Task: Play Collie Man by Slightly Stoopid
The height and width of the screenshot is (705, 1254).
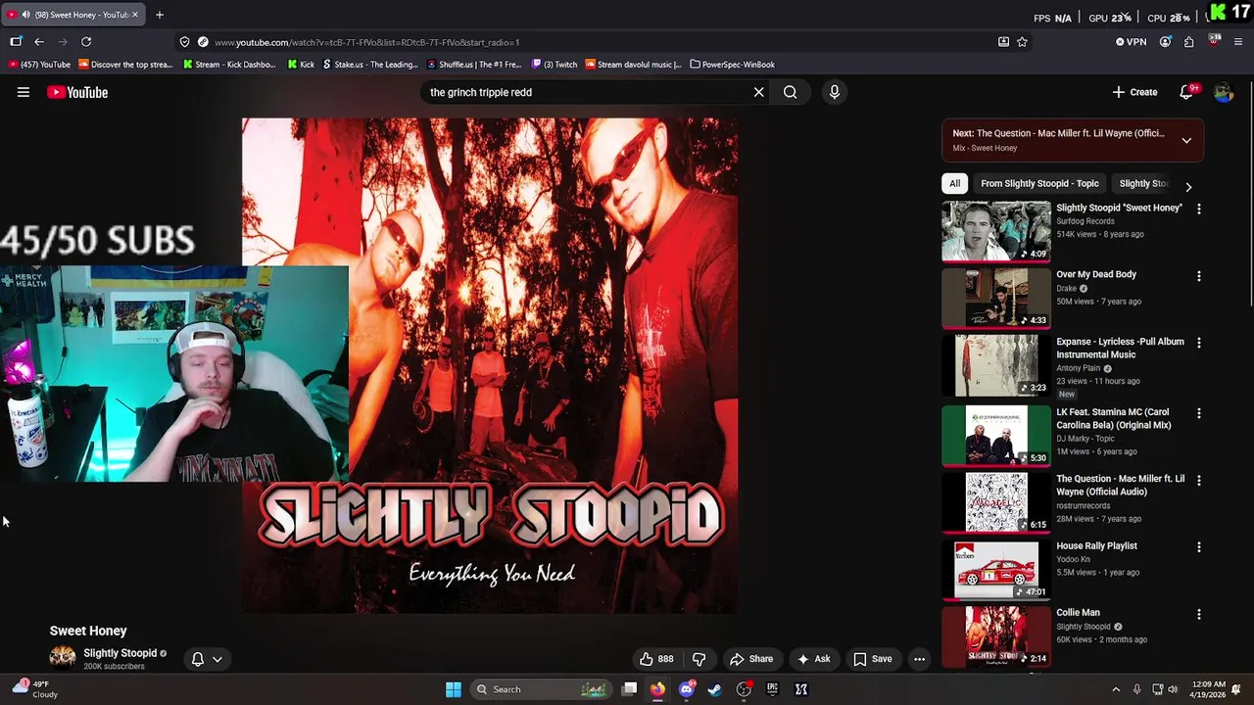Action: 995,635
